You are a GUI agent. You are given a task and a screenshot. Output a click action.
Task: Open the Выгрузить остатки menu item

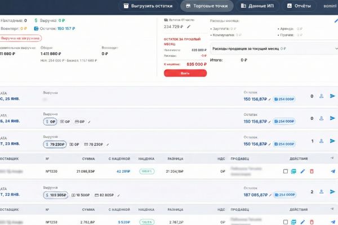click(x=148, y=6)
